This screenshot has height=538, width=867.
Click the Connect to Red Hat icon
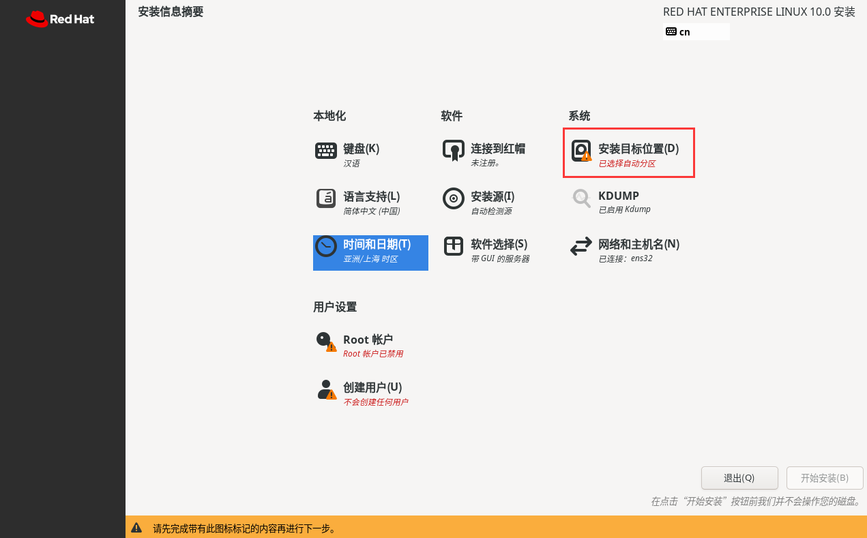coord(454,151)
